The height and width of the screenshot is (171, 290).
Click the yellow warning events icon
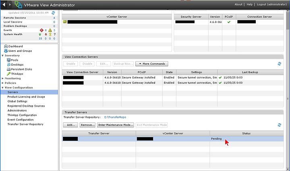50,30
